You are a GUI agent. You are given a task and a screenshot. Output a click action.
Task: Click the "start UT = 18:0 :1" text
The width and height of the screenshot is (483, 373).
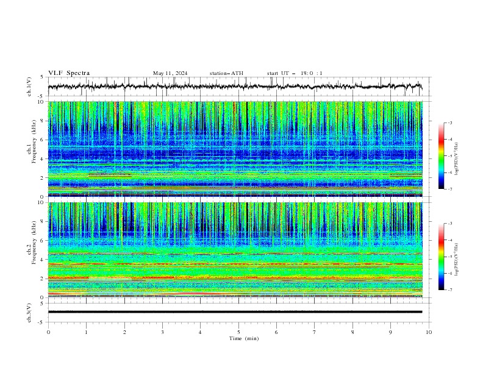[x=295, y=73]
